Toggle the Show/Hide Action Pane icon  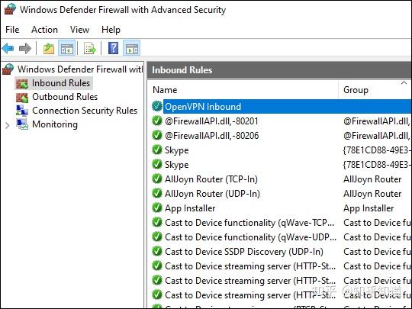(132, 49)
